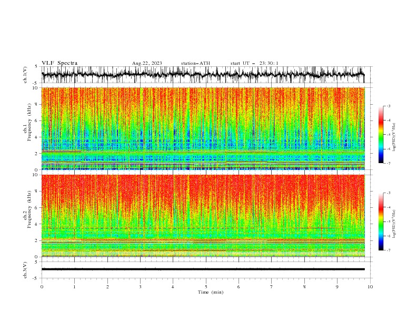
Task: Click the "log(PSD)(V²/Hz)" label of ch.2 colorbar
Action: 394,224
